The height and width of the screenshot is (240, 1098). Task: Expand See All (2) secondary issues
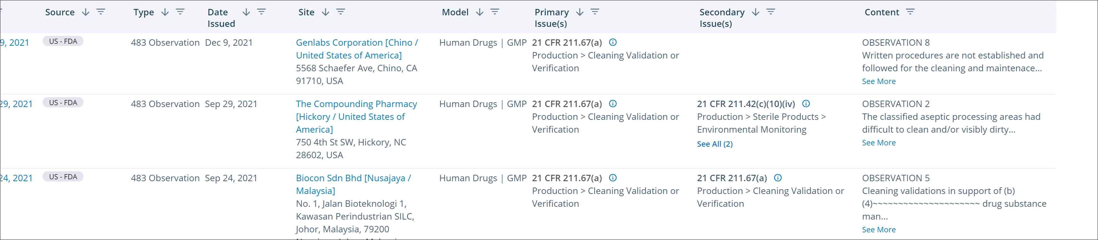point(715,144)
